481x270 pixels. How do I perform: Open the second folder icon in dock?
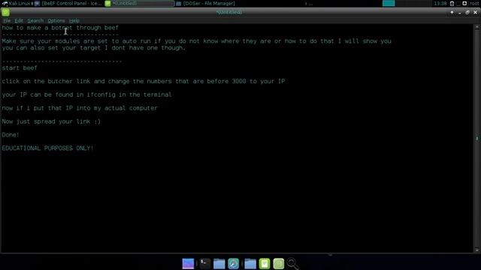(x=250, y=263)
